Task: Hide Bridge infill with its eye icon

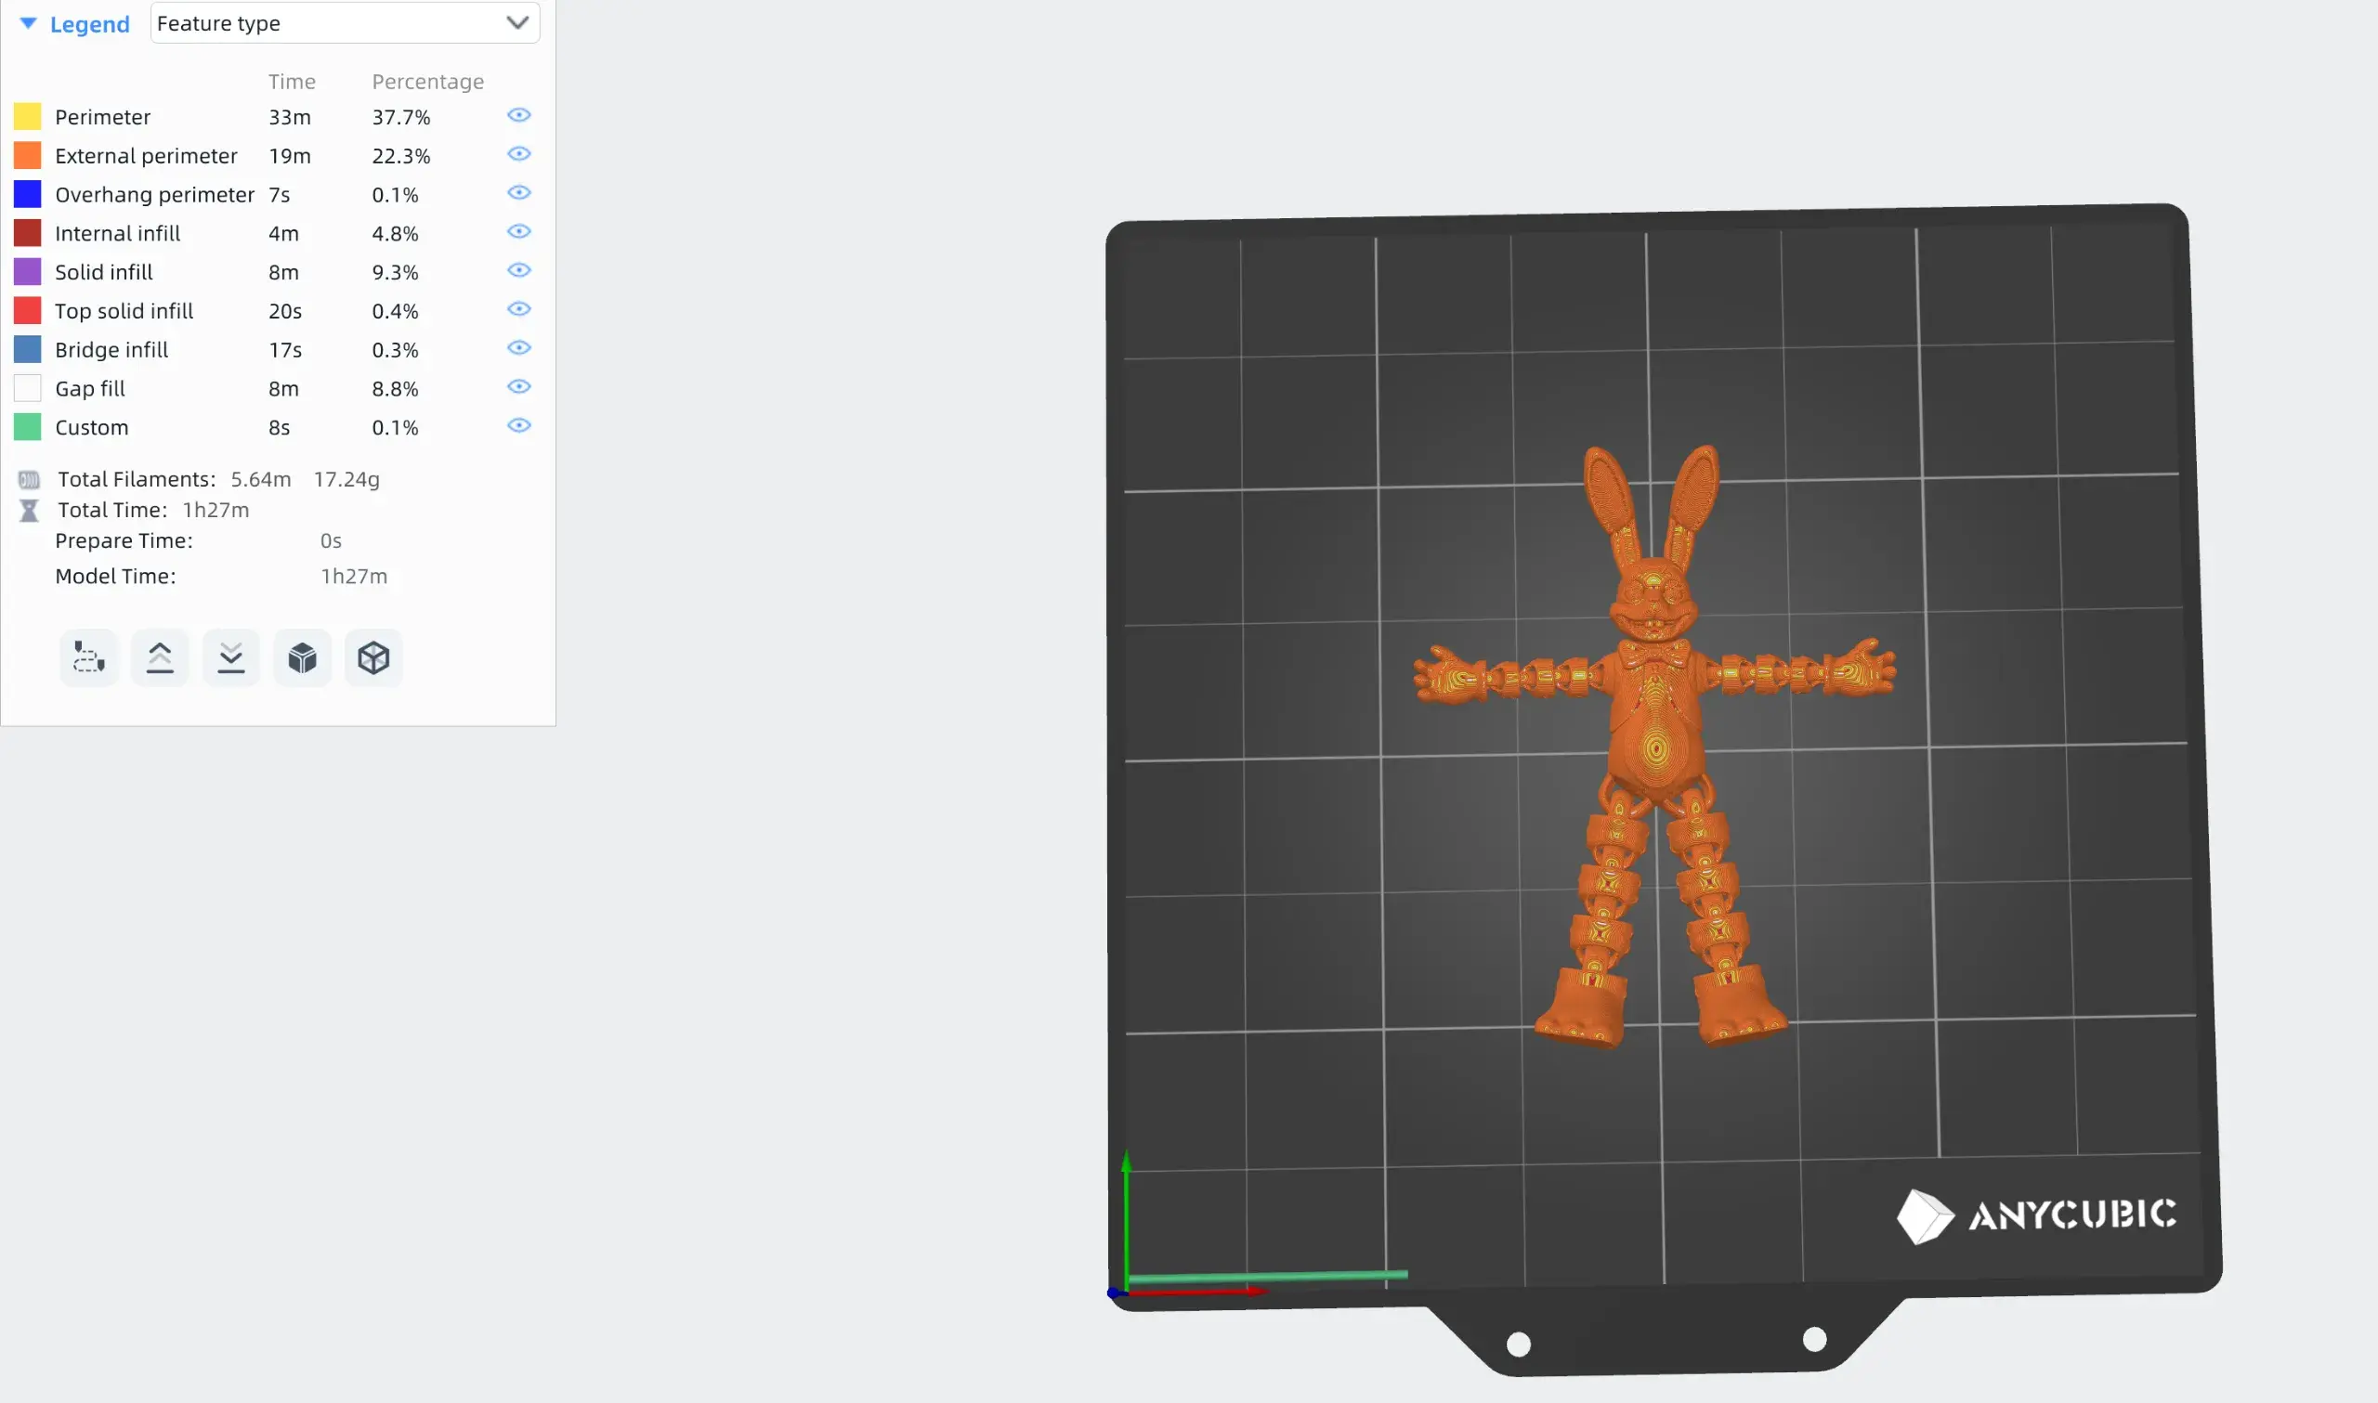Action: (519, 348)
